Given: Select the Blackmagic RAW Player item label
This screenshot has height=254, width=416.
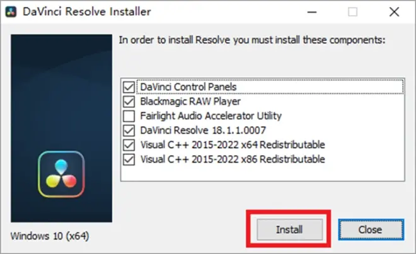Looking at the screenshot, I should pos(190,101).
